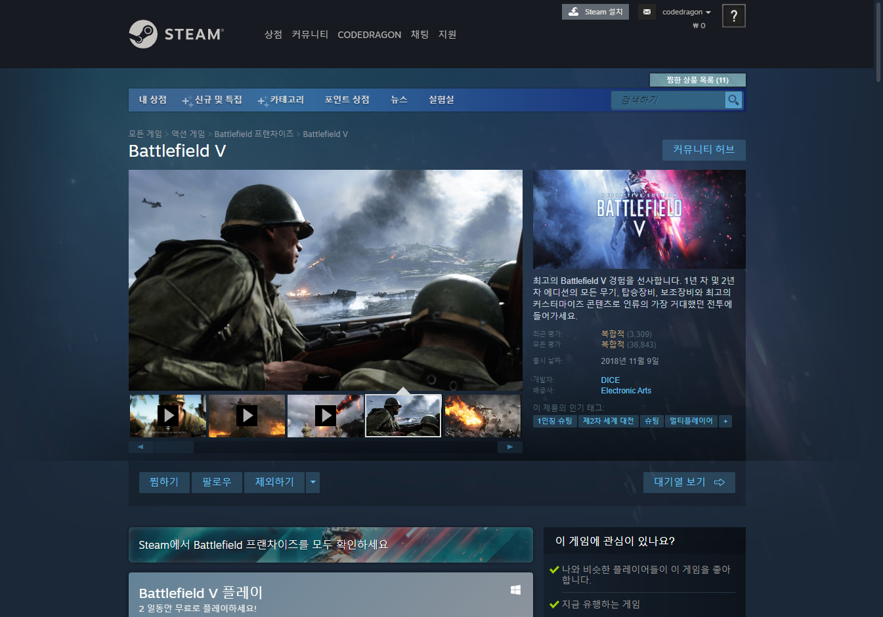Select the explosion screenshot thumbnail
Viewport: 883px width, 617px height.
click(x=483, y=416)
